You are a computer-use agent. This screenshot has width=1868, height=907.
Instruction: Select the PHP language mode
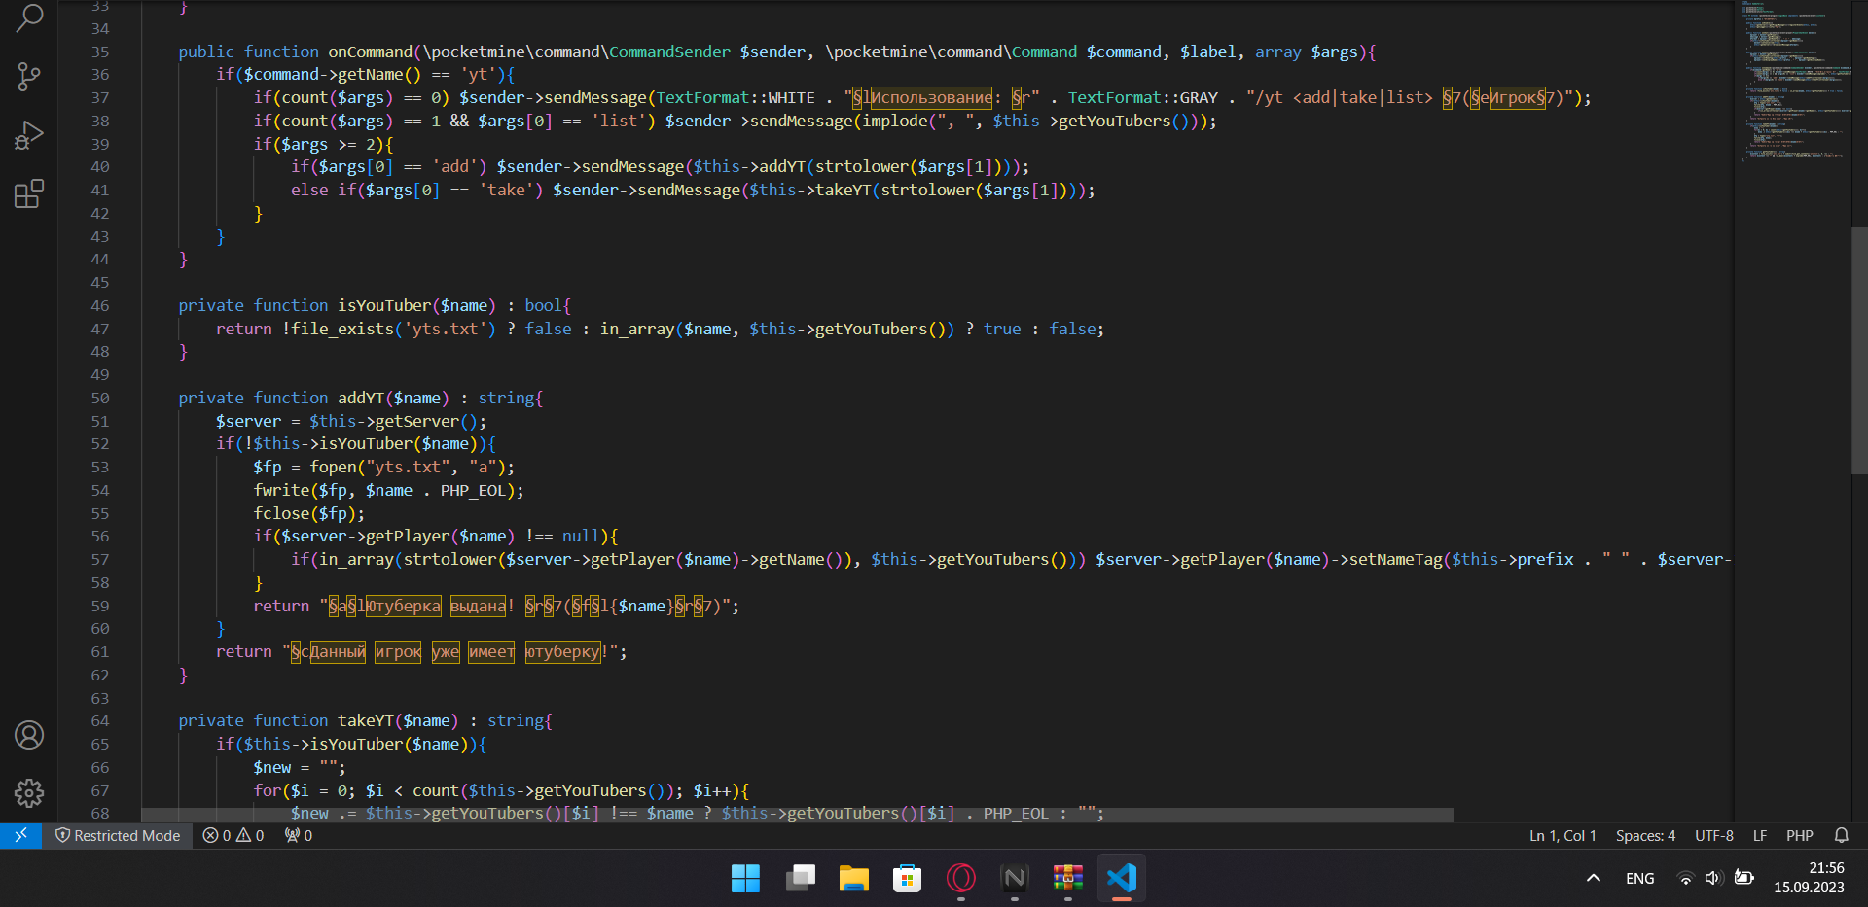1799,835
